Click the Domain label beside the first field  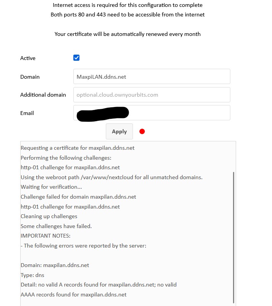(x=30, y=77)
